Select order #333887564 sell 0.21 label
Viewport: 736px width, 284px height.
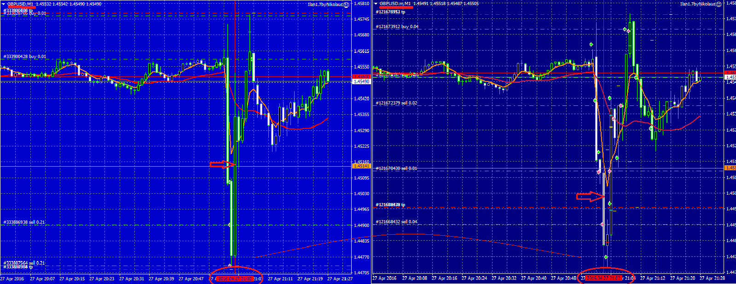pos(24,263)
